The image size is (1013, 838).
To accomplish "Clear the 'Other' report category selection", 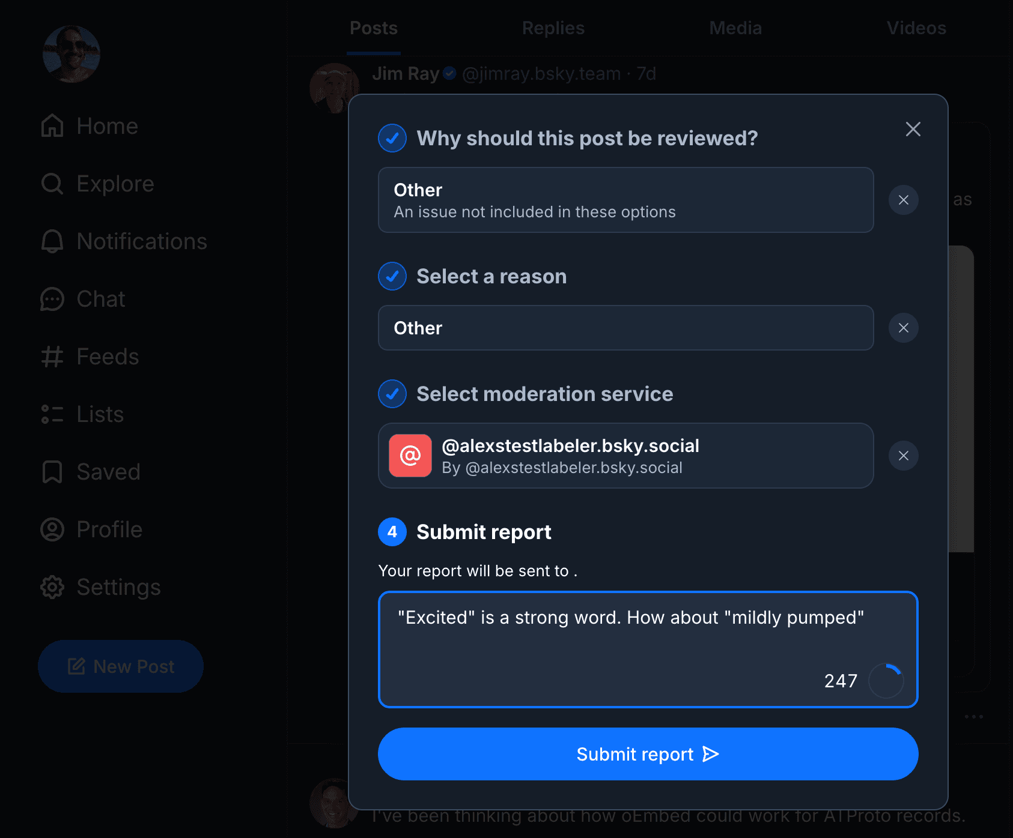I will [903, 200].
